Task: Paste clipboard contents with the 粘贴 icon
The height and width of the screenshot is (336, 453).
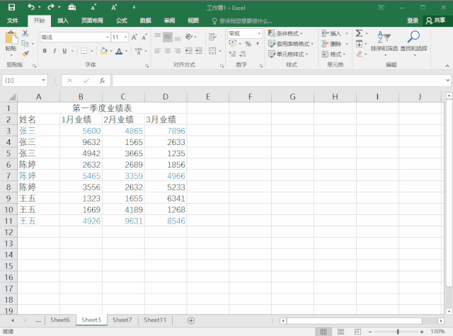Action: pos(11,39)
